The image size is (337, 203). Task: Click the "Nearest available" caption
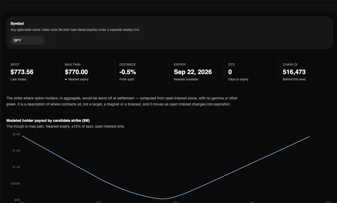tap(186, 79)
